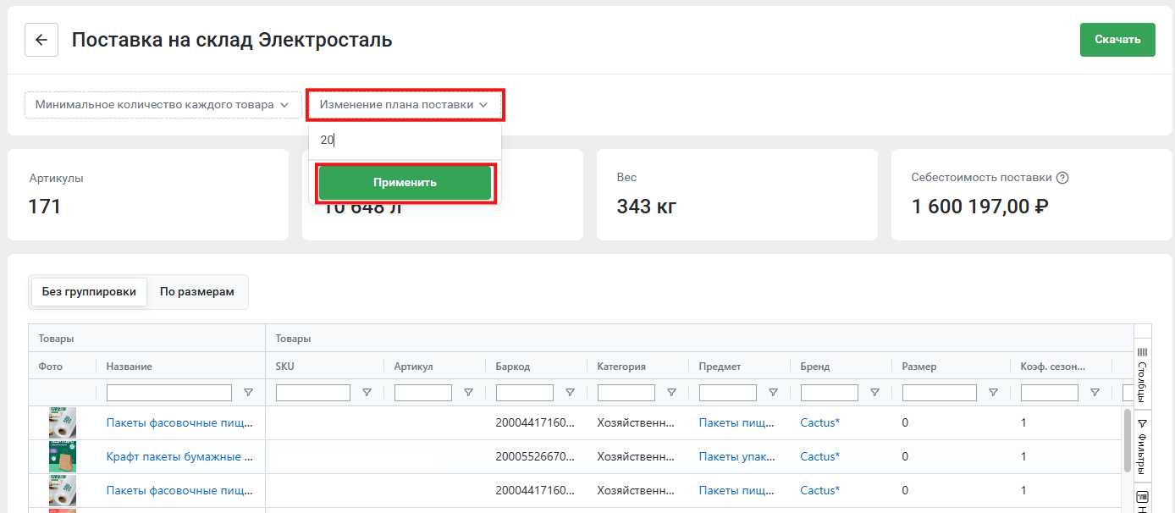
Task: Focus the Коэф. сезон filter text box
Action: pos(1050,393)
